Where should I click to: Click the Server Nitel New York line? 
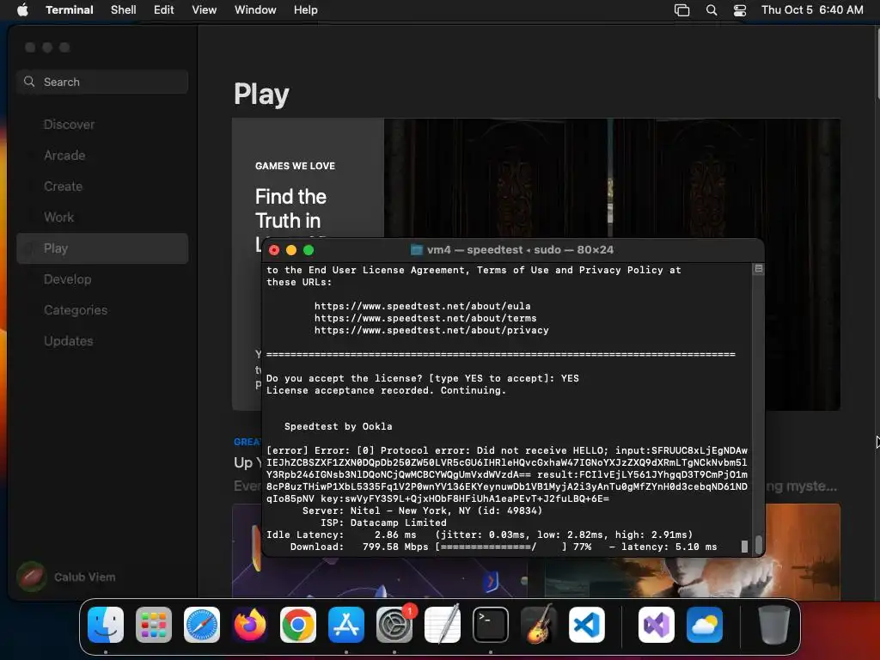coord(422,510)
